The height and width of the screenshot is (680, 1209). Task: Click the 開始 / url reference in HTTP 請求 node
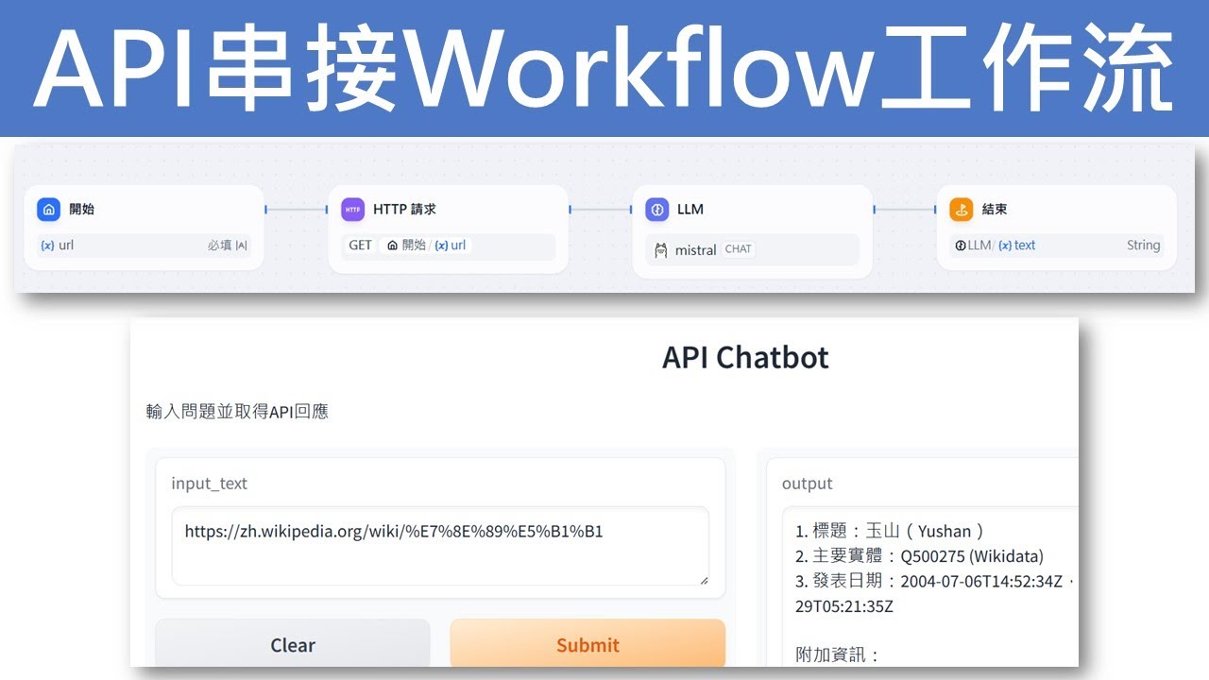425,245
